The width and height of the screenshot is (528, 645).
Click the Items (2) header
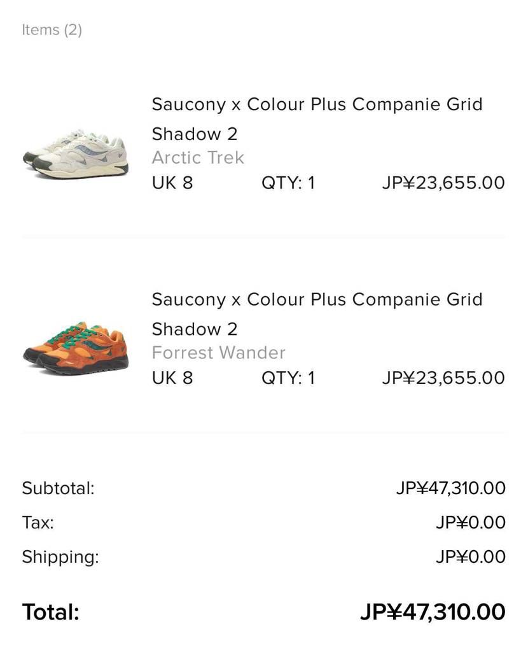[52, 30]
